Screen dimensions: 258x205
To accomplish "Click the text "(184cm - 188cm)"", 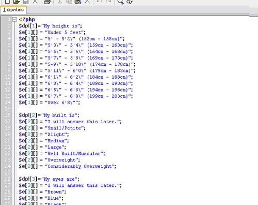I will pos(107,77).
